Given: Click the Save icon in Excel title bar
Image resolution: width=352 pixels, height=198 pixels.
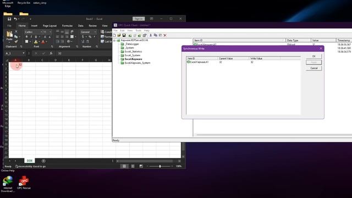Looking at the screenshot, I should [9, 19].
